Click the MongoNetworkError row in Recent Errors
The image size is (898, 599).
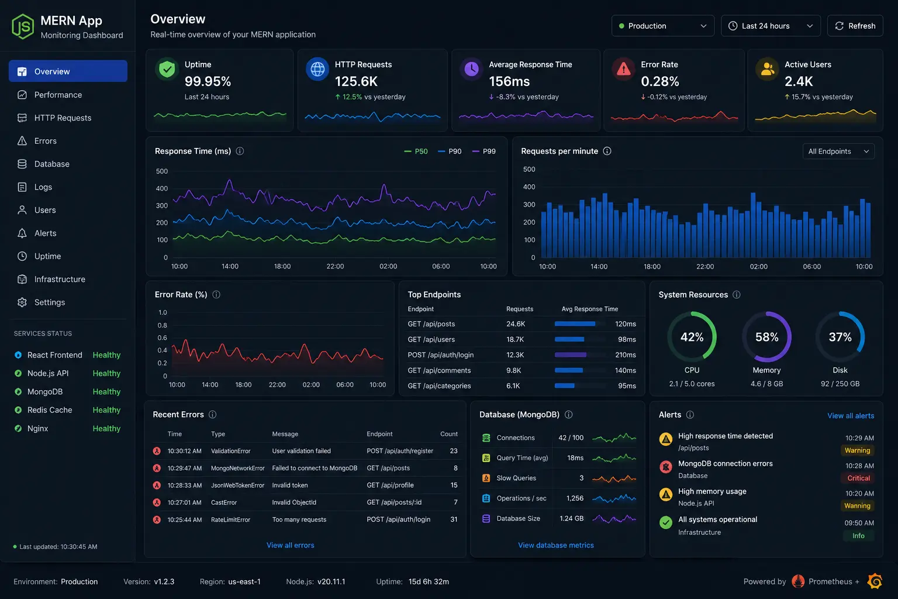click(x=305, y=468)
